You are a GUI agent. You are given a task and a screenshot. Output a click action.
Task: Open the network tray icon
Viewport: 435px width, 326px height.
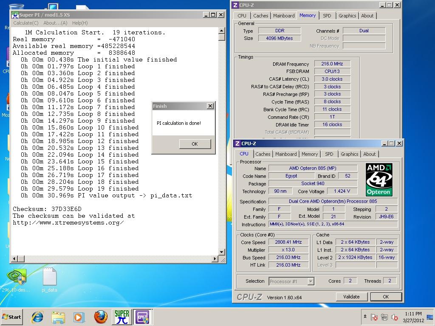[384, 317]
